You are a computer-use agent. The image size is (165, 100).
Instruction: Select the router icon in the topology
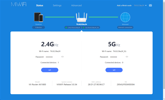pos(81,17)
